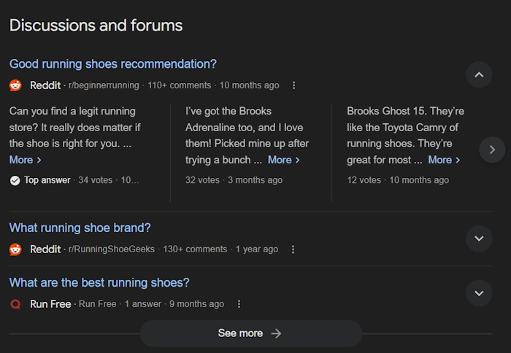Viewport: 511px width, 353px height.
Task: Collapse the Good running shoes recommendation result
Action: point(479,74)
